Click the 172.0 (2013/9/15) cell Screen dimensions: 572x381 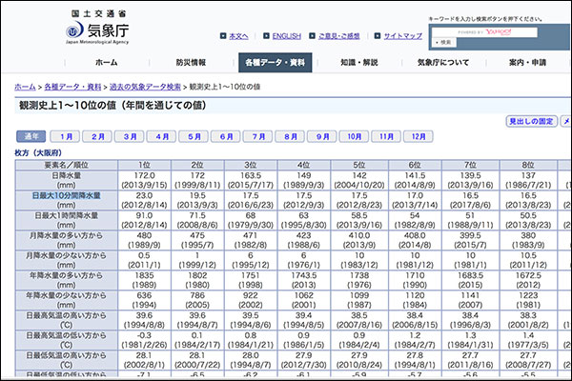pyautogui.click(x=144, y=180)
